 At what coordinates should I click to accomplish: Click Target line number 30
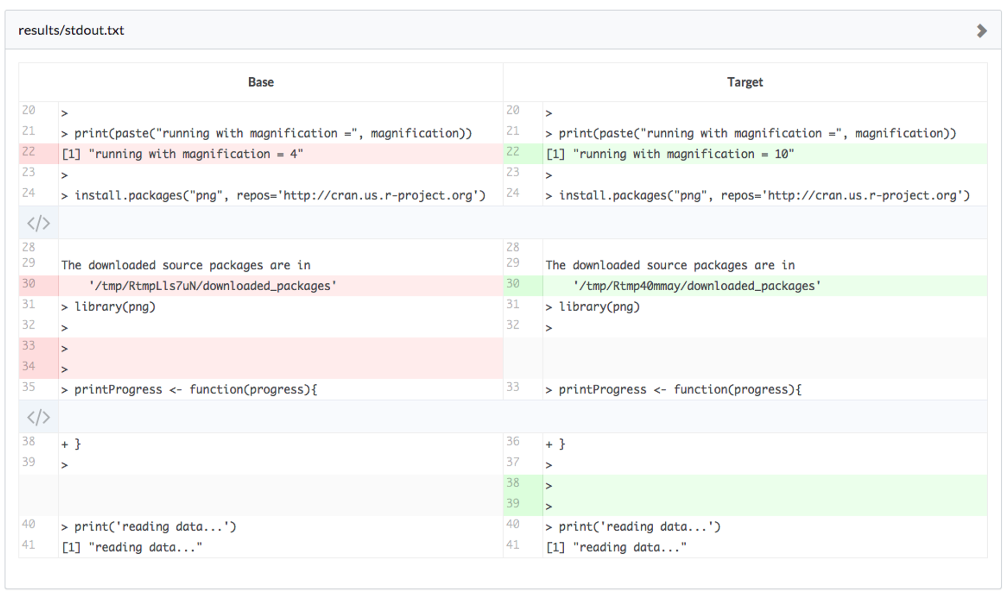(513, 283)
